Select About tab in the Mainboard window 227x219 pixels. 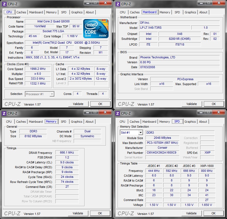203,12
